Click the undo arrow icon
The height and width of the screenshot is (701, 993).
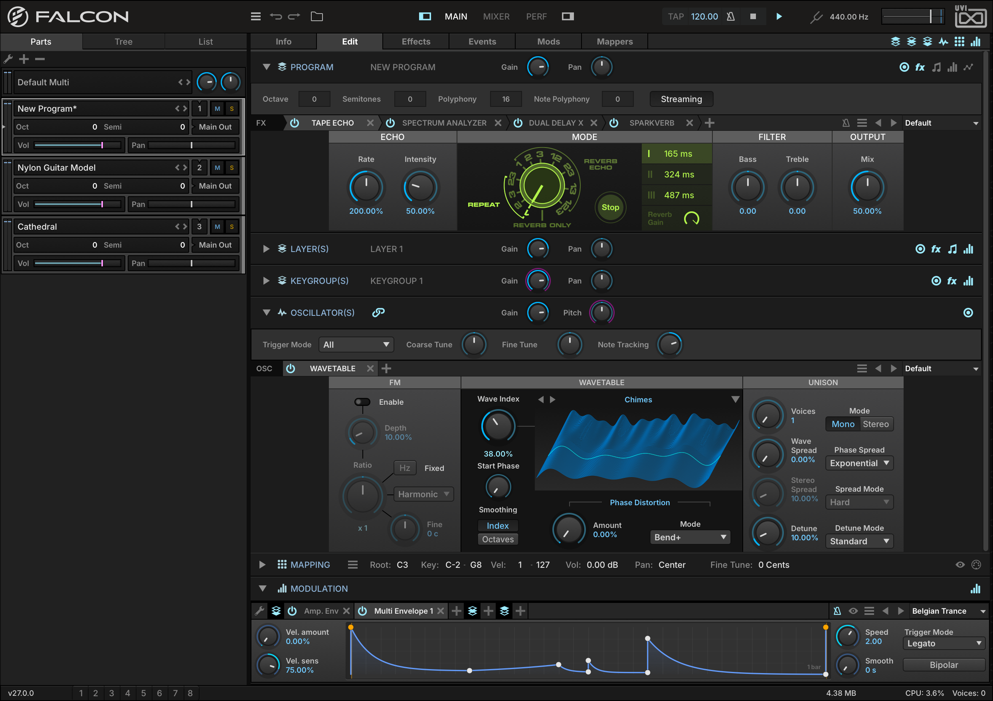(275, 16)
